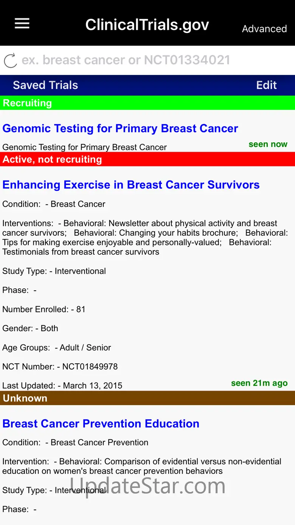Click the NCT Number NCT01849978 line
Viewport: 295px width, 525px height.
(60, 366)
